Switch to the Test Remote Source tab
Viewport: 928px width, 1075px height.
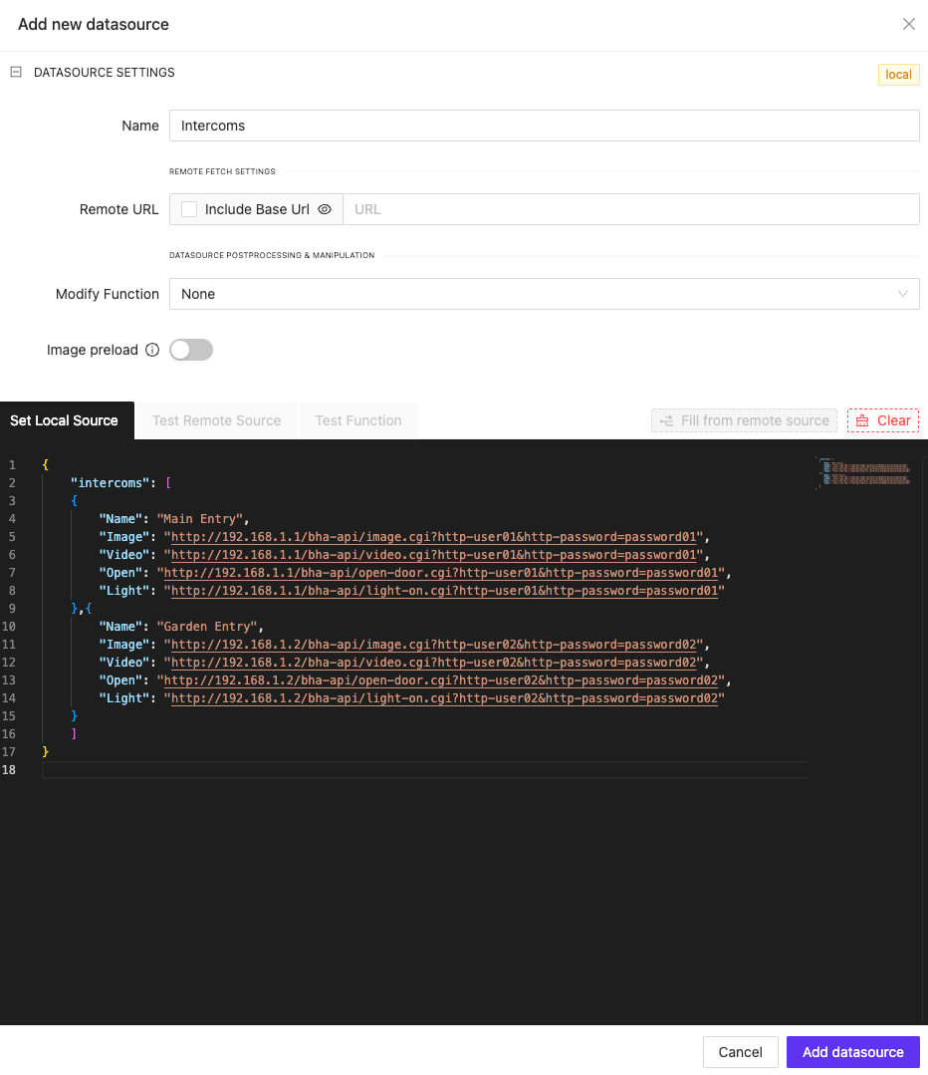(216, 420)
